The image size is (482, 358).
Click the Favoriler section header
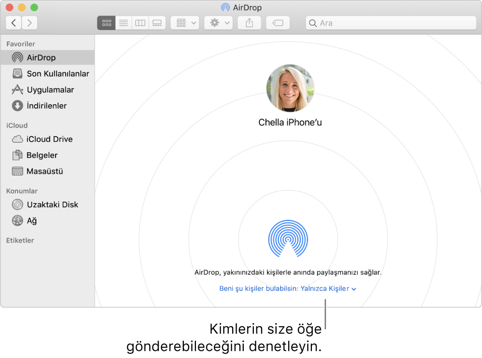pos(21,44)
